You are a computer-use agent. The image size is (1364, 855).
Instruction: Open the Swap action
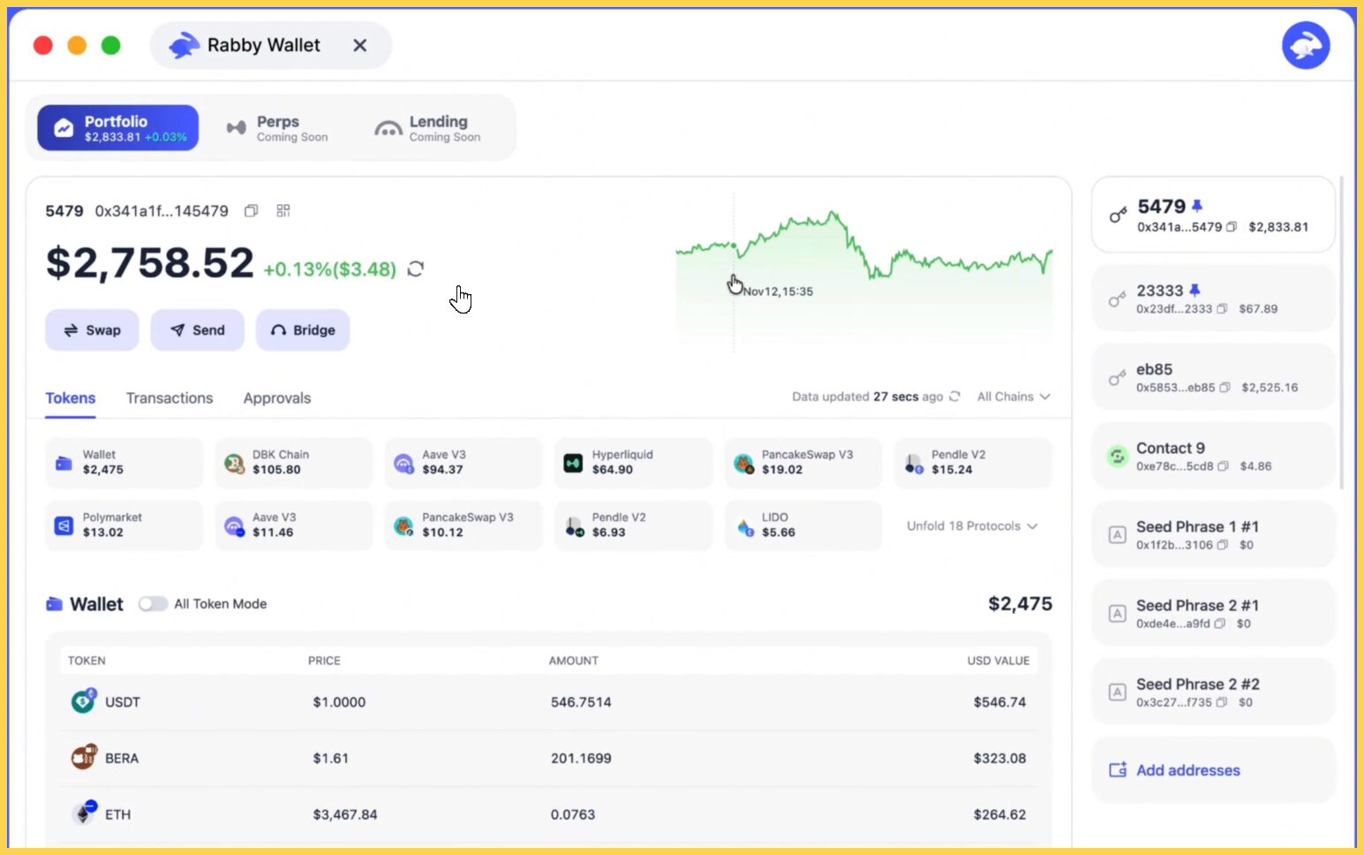(92, 330)
